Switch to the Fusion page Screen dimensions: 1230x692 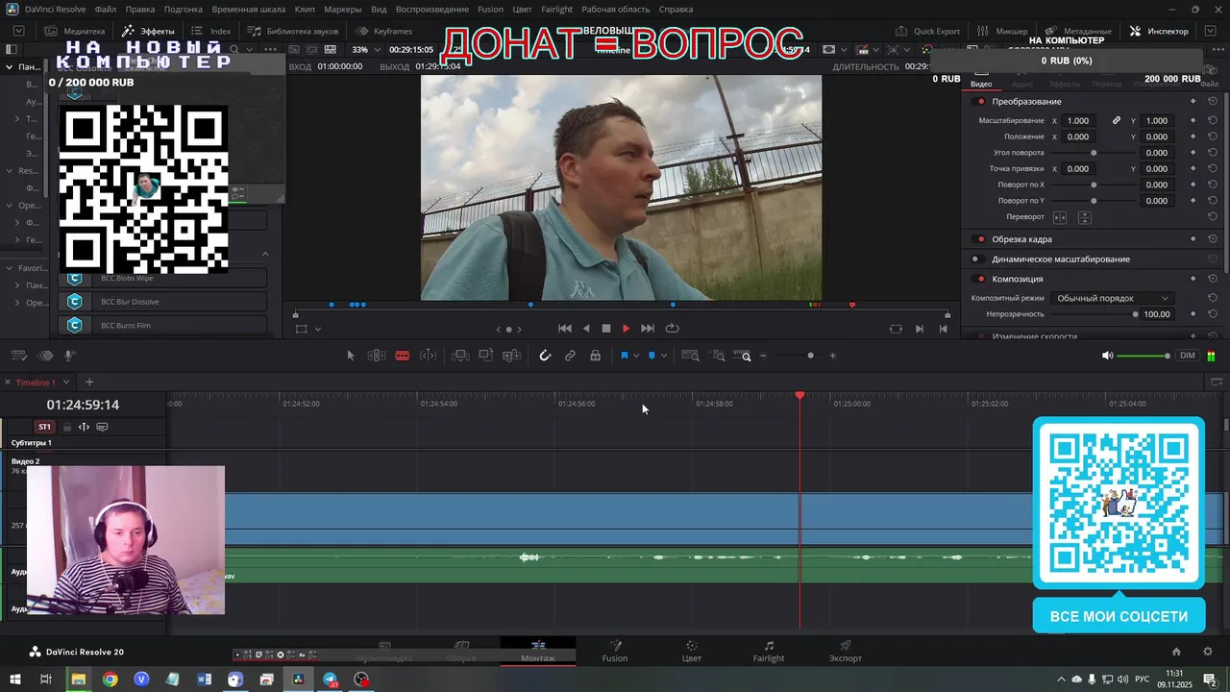click(615, 652)
